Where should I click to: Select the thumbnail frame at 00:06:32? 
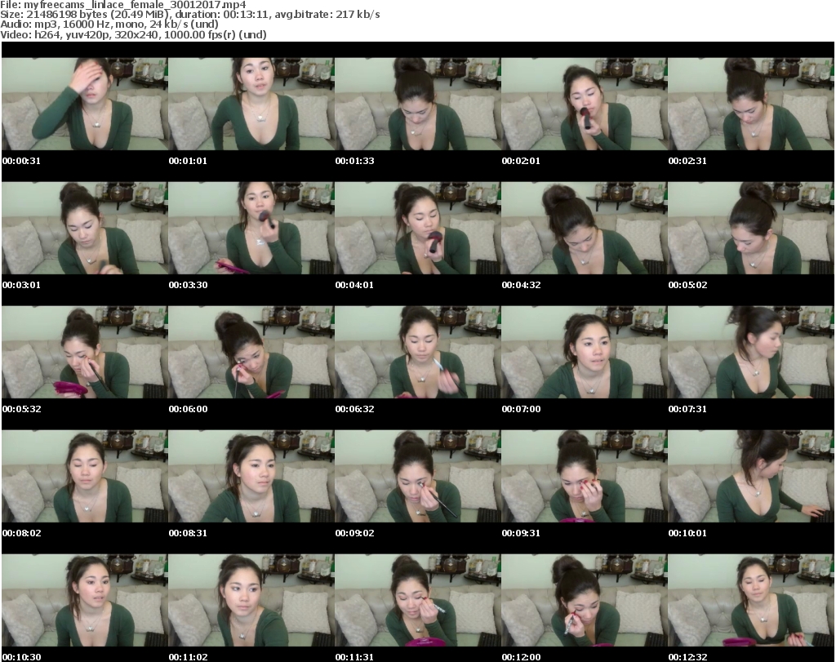tap(418, 353)
